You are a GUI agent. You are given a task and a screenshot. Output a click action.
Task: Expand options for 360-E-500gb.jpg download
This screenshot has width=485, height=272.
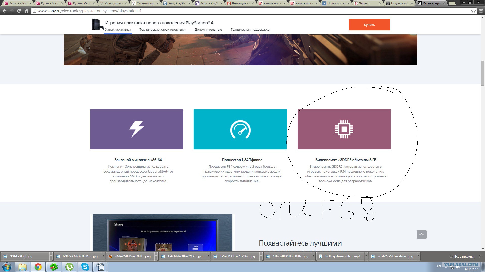(x=51, y=256)
